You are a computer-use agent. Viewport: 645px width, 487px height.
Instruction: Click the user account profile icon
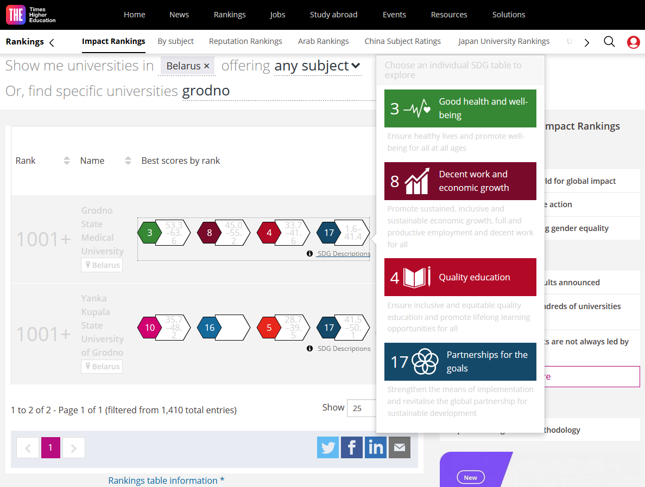pos(633,42)
